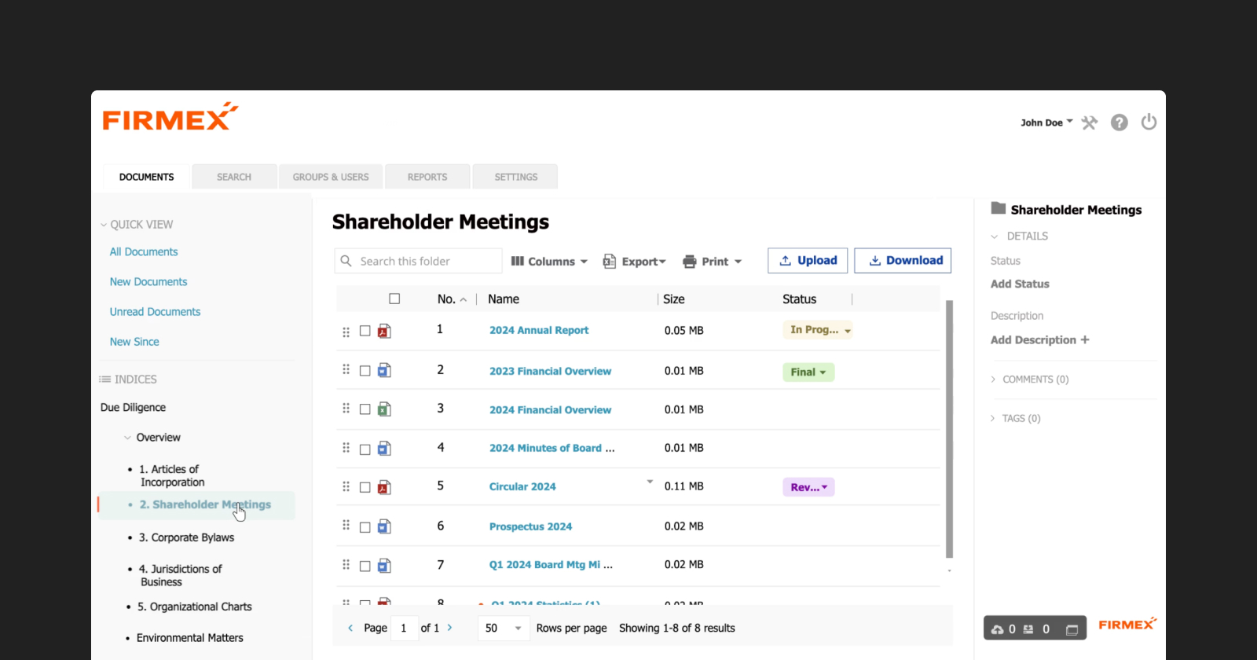This screenshot has width=1257, height=660.
Task: Click the Upload button
Action: coord(808,261)
